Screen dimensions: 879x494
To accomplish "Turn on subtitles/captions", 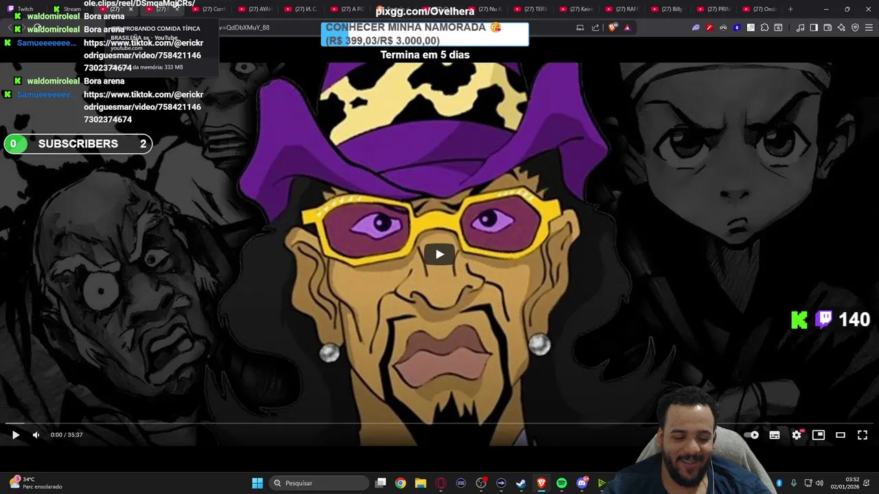I will pyautogui.click(x=775, y=434).
